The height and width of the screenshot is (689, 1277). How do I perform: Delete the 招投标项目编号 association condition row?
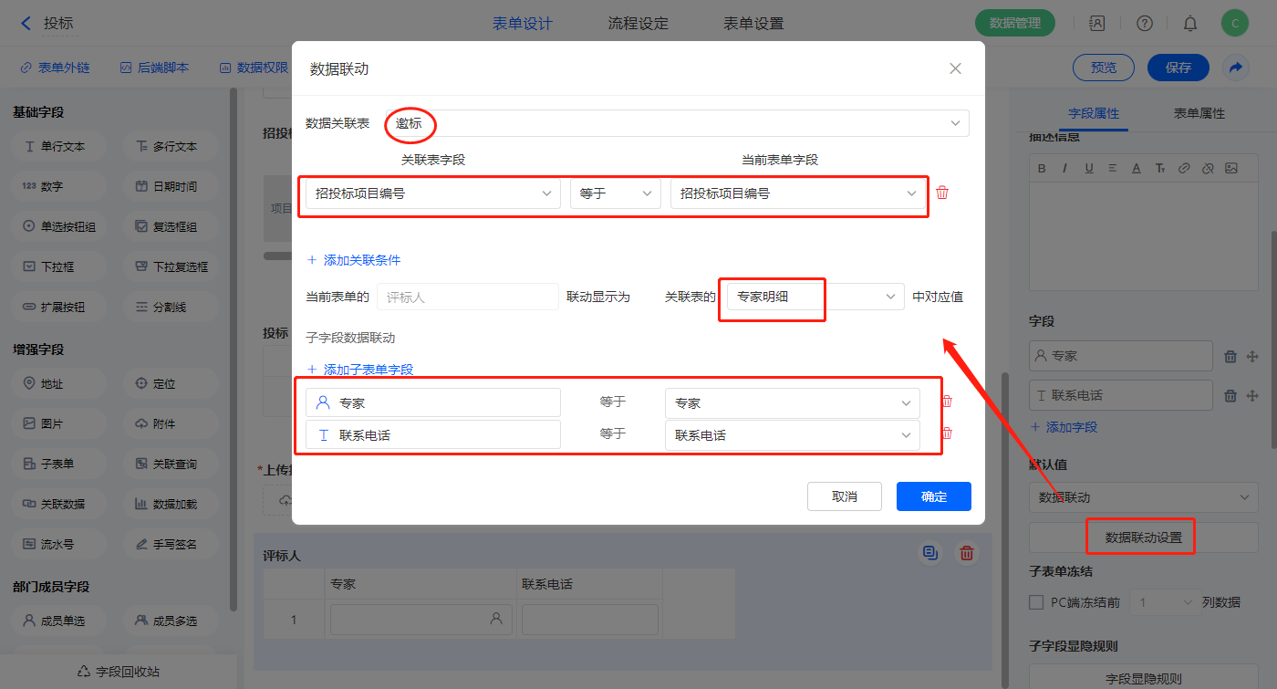[942, 193]
